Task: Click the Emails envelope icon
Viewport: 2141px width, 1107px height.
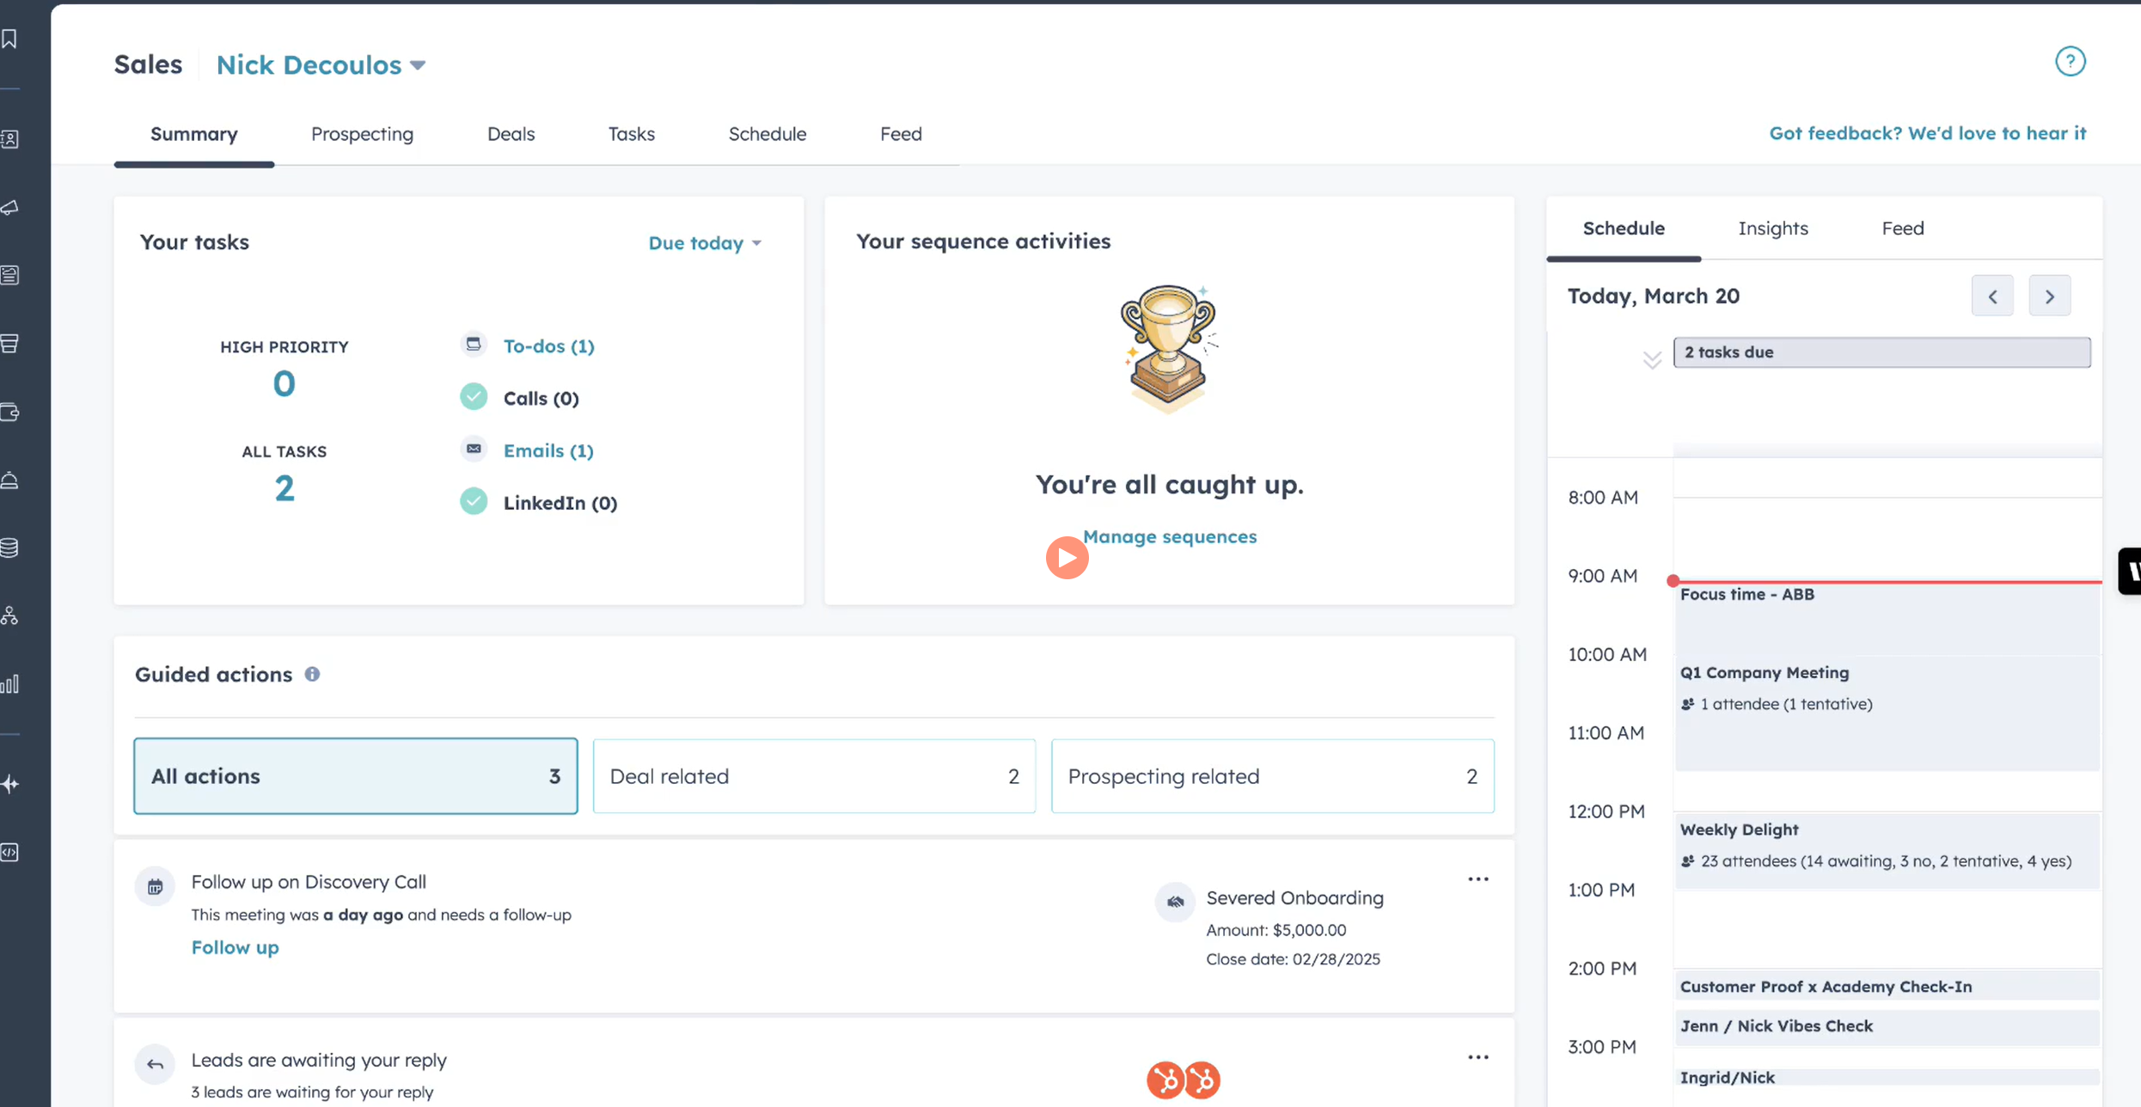Action: (474, 450)
